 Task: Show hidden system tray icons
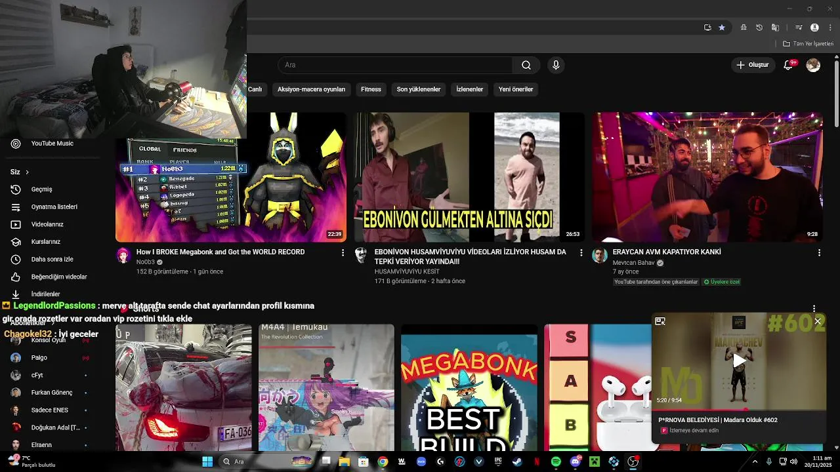(x=755, y=462)
